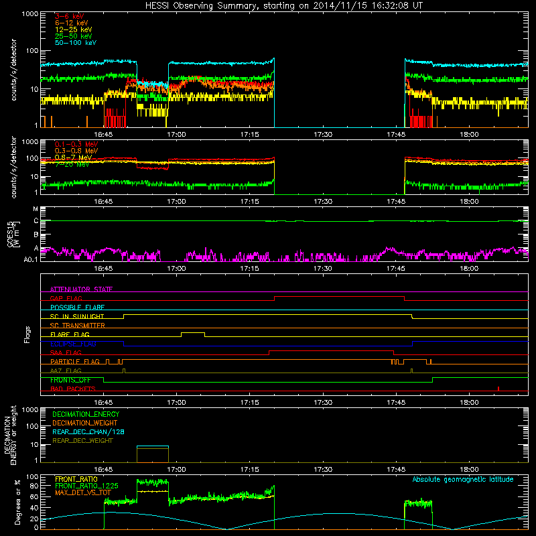
Task: Click the AAZ_FLAG label
Action: click(x=66, y=371)
